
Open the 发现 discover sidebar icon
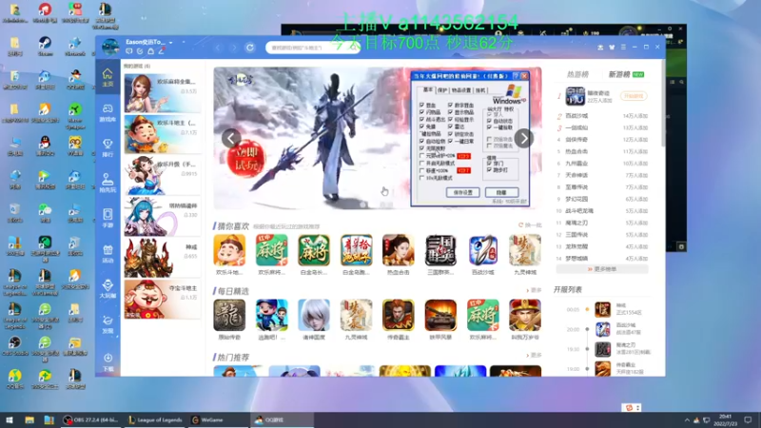point(107,324)
